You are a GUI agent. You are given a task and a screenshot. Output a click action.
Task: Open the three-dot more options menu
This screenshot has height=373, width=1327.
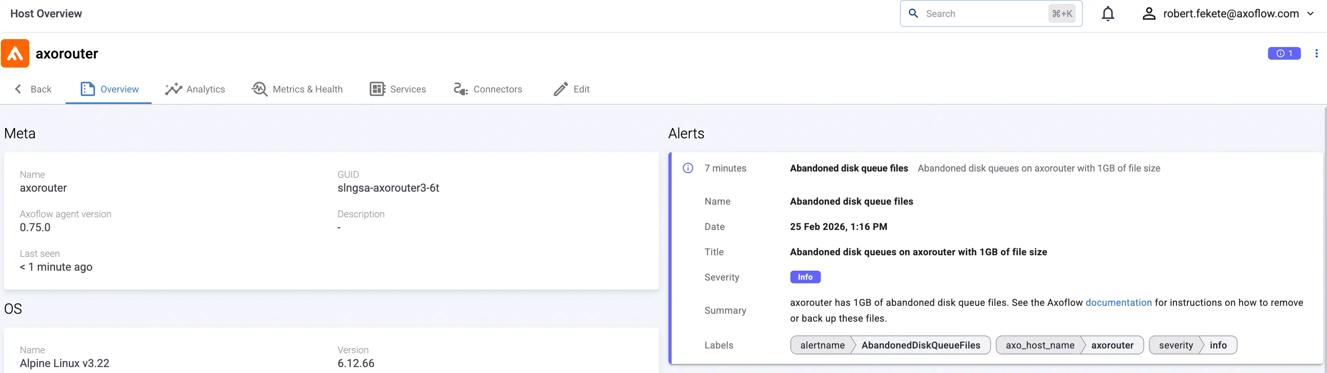1316,53
